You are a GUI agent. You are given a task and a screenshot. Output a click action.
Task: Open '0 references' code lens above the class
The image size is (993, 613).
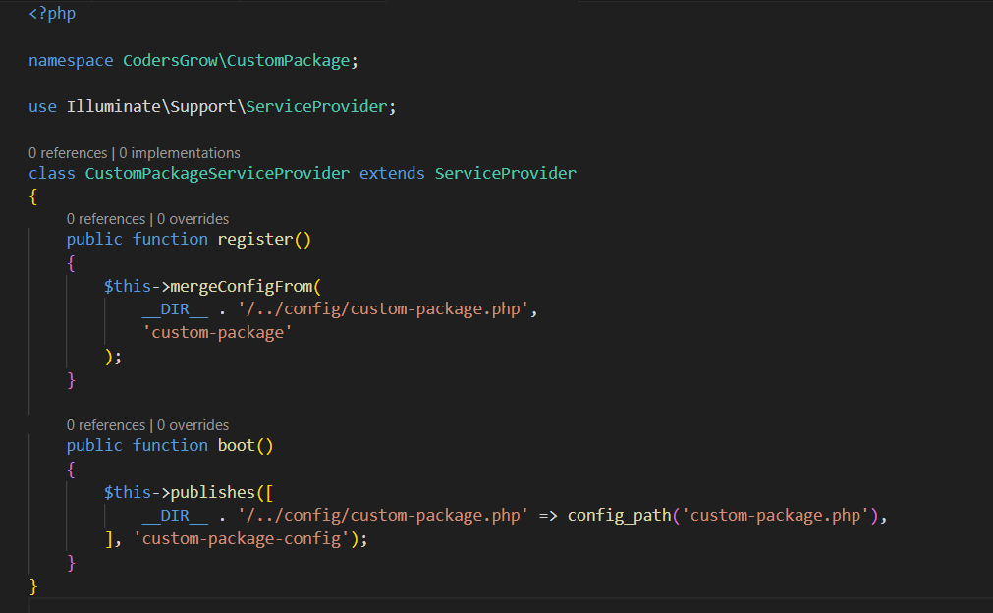pyautogui.click(x=68, y=153)
